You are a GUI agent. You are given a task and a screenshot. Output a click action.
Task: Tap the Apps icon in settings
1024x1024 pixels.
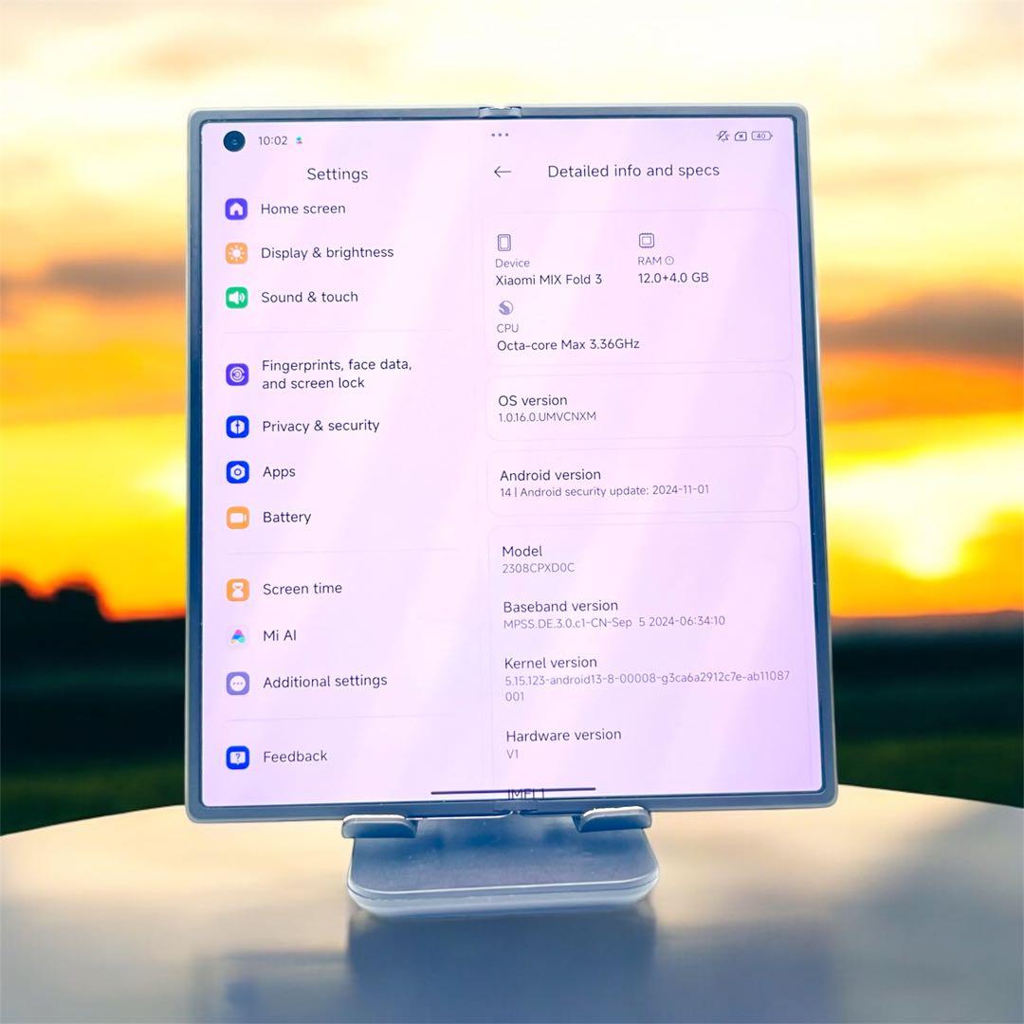point(237,472)
